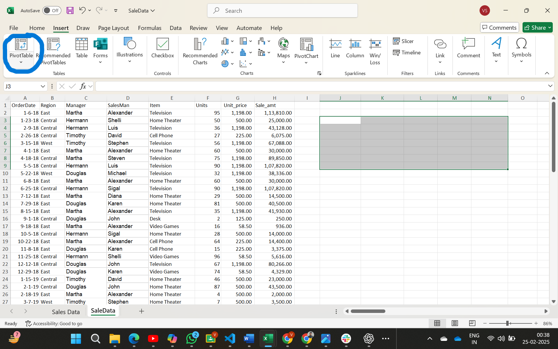Image resolution: width=558 pixels, height=349 pixels.
Task: Switch to Page Layout view
Action: click(455, 323)
